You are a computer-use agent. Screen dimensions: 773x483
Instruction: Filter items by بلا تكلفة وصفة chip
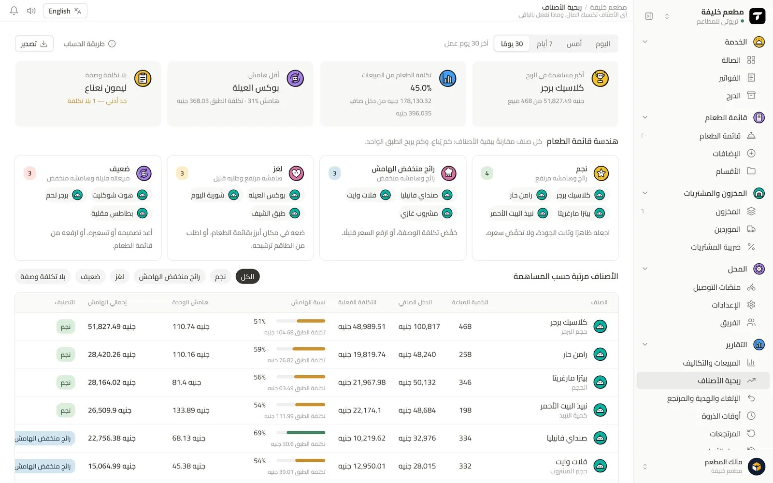pyautogui.click(x=43, y=277)
